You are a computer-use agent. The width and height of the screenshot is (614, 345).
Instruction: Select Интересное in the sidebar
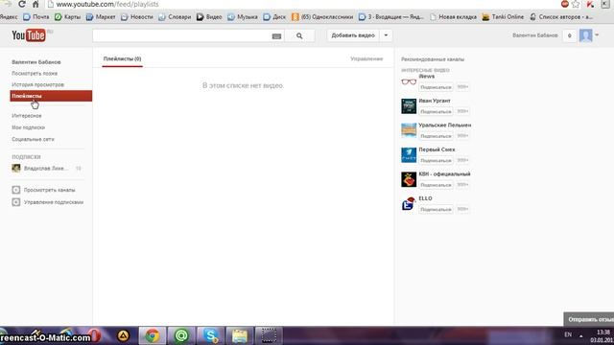tap(27, 116)
